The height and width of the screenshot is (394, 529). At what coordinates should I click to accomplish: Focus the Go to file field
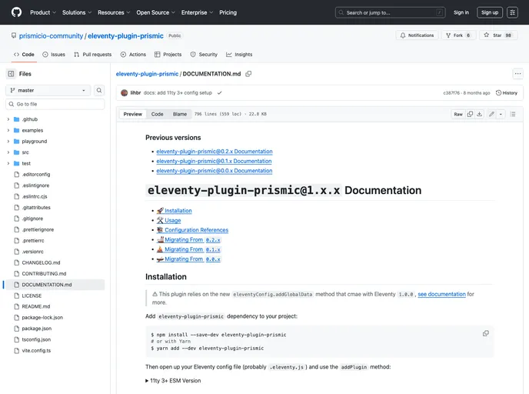click(55, 104)
